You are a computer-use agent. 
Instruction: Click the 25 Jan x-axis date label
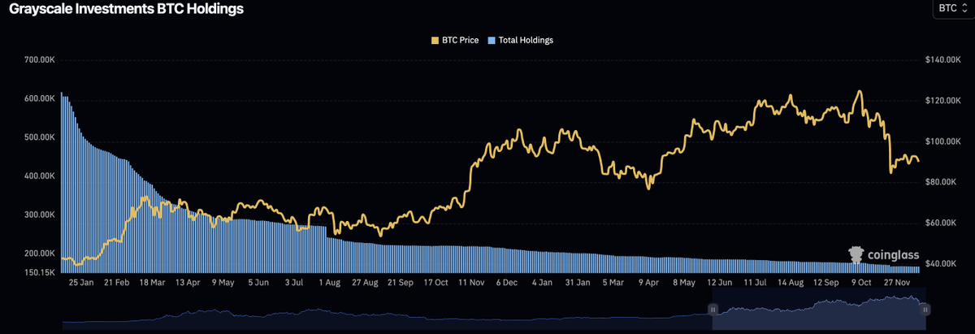coord(83,283)
